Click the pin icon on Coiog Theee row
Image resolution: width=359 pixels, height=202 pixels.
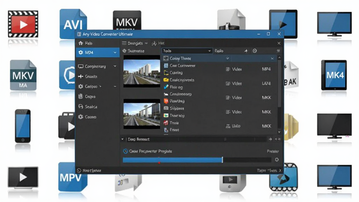[227, 59]
